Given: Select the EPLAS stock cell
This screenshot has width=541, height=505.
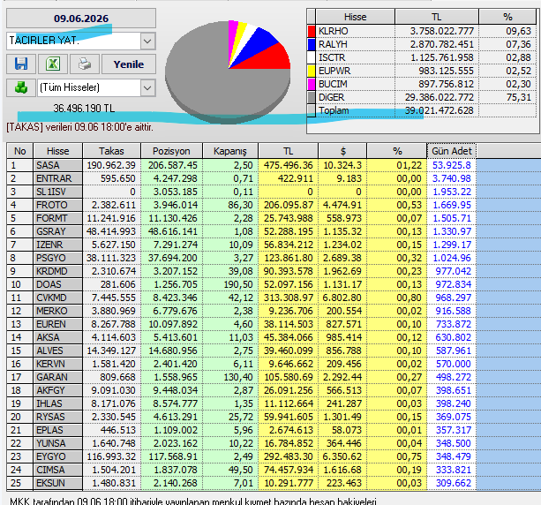Looking at the screenshot, I should click(58, 430).
